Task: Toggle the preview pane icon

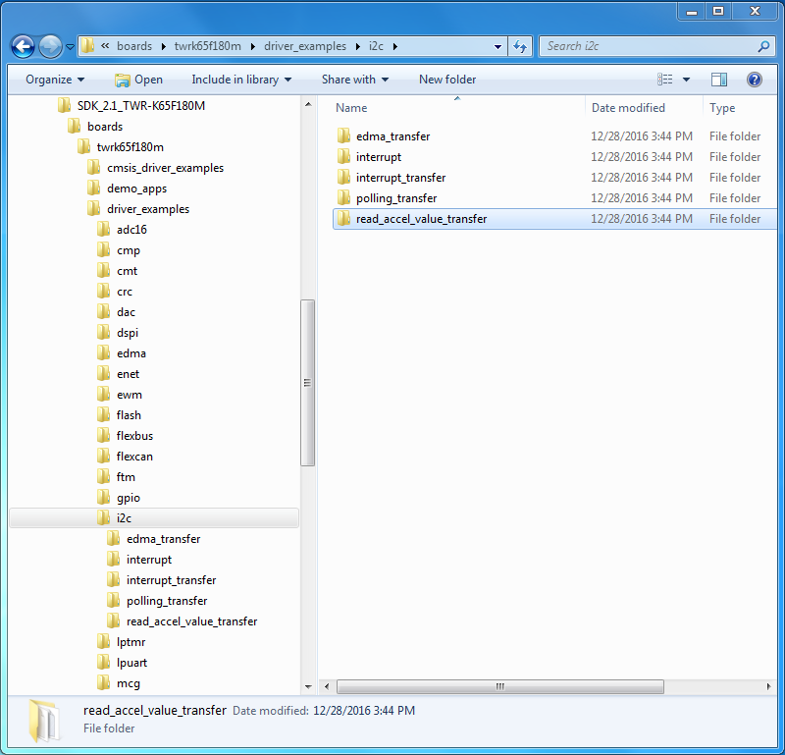Action: click(719, 80)
